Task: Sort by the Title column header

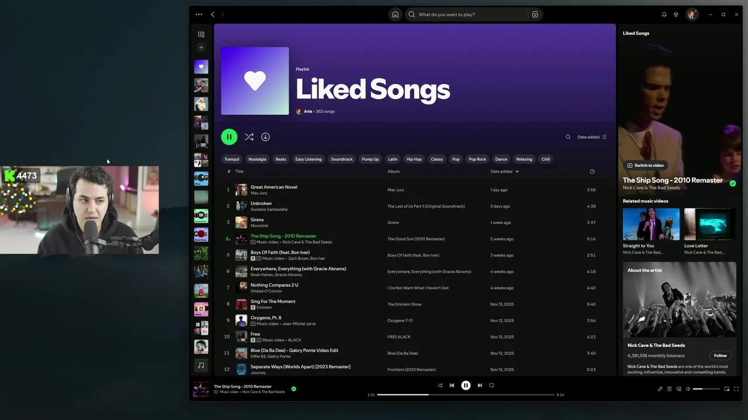Action: coord(239,171)
